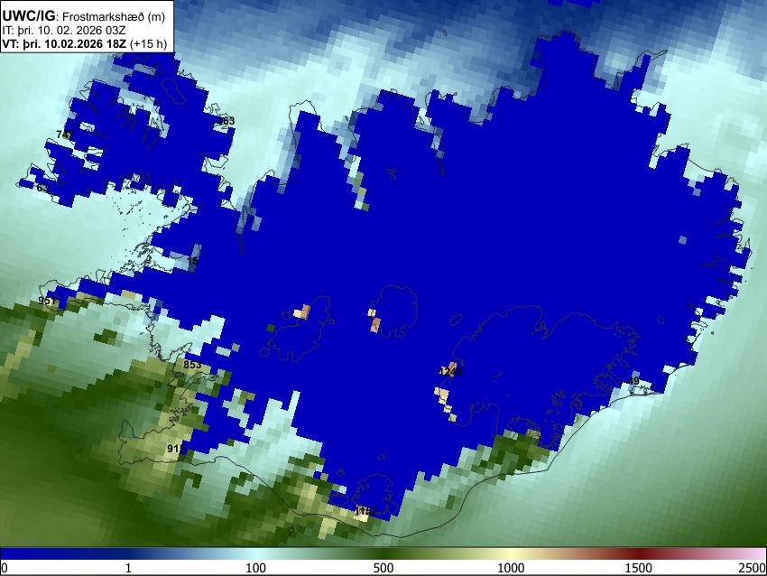Viewport: 767px width, 576px height.
Task: Click the color scale label 500
Action: (x=383, y=568)
